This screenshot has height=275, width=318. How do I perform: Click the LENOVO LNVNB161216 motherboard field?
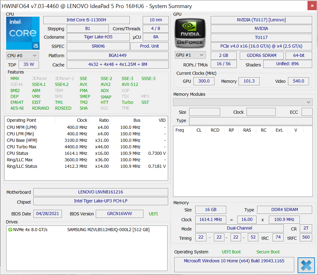[101, 192]
